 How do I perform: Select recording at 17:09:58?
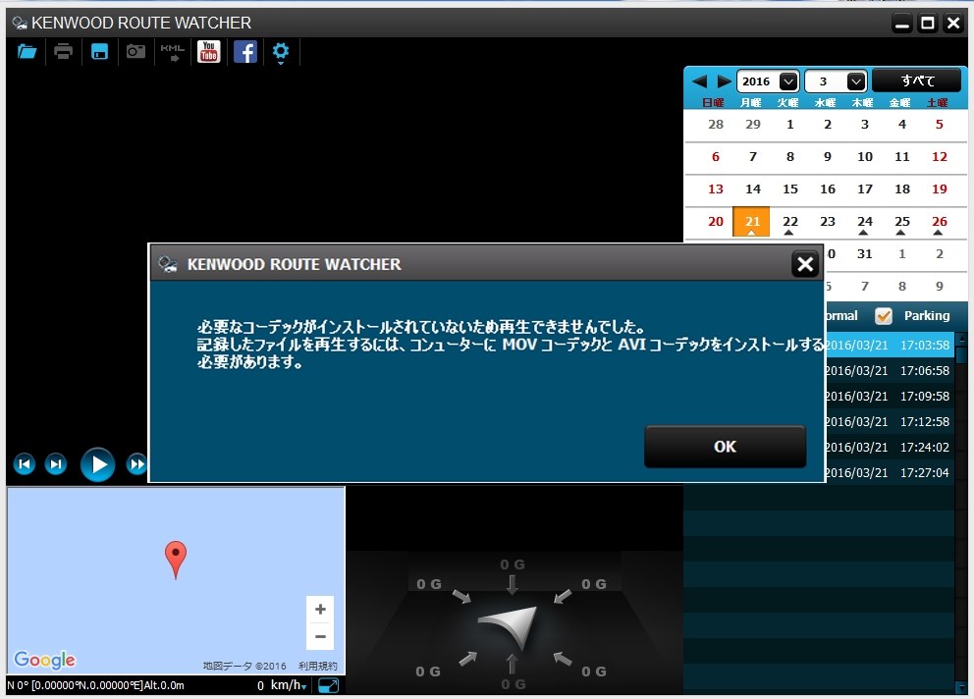pyautogui.click(x=890, y=396)
